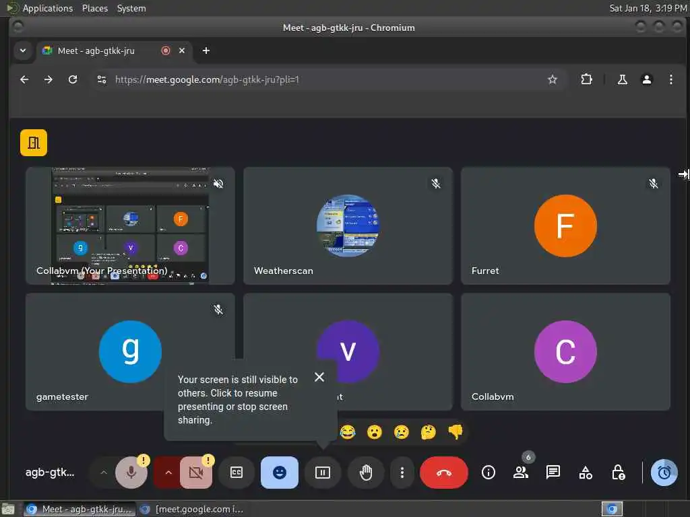690x517 pixels.
Task: Open the System menu
Action: coord(131,8)
